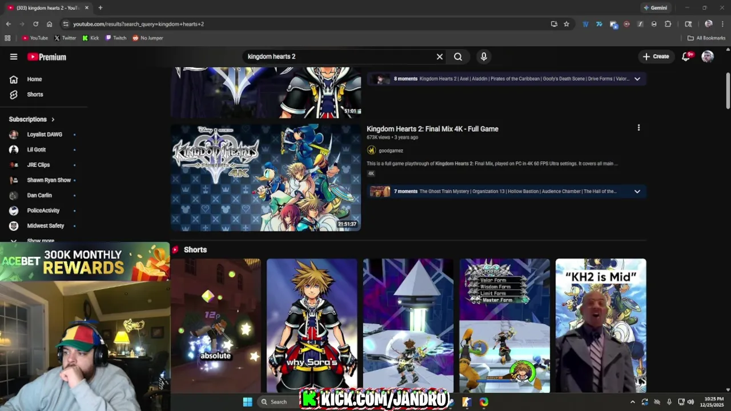Open the notifications bell
The width and height of the screenshot is (731, 411).
coord(686,57)
